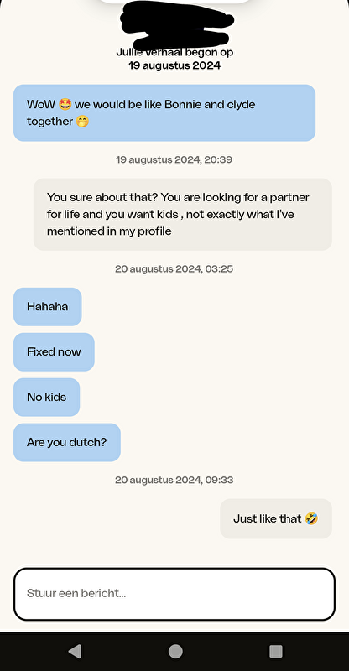This screenshot has height=671, width=349.
Task: Select the 'Bonnie and clyde' message bubble
Action: click(x=164, y=112)
